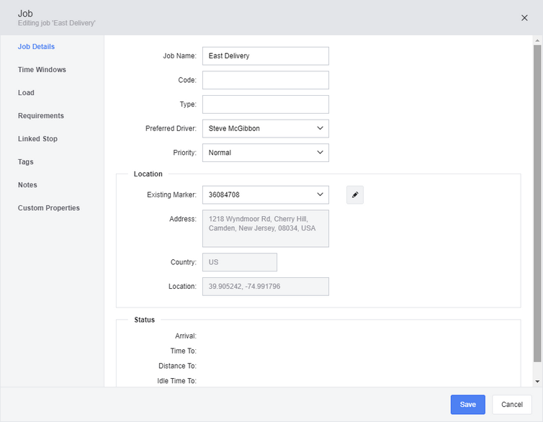This screenshot has width=543, height=422.
Task: Open the Tags section
Action: pyautogui.click(x=26, y=162)
